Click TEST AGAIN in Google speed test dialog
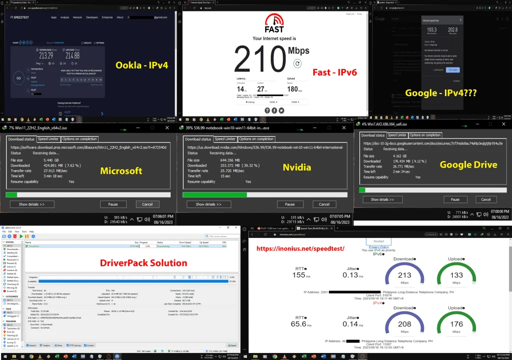 (x=453, y=70)
